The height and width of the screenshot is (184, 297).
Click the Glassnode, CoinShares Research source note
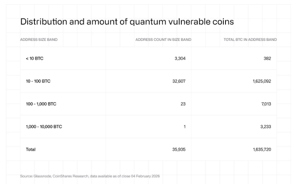(90, 176)
